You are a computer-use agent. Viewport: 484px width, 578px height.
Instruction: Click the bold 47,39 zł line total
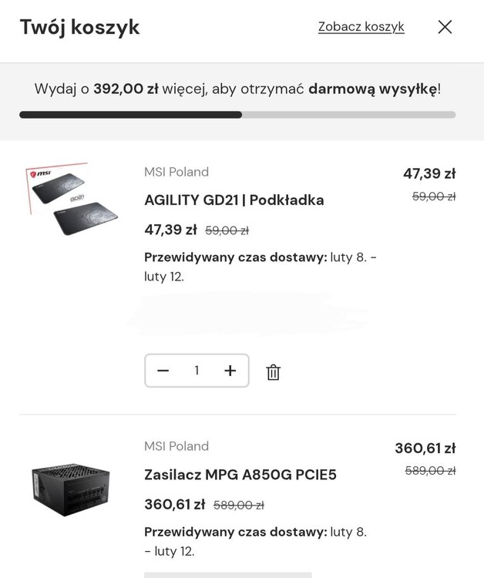pyautogui.click(x=429, y=173)
